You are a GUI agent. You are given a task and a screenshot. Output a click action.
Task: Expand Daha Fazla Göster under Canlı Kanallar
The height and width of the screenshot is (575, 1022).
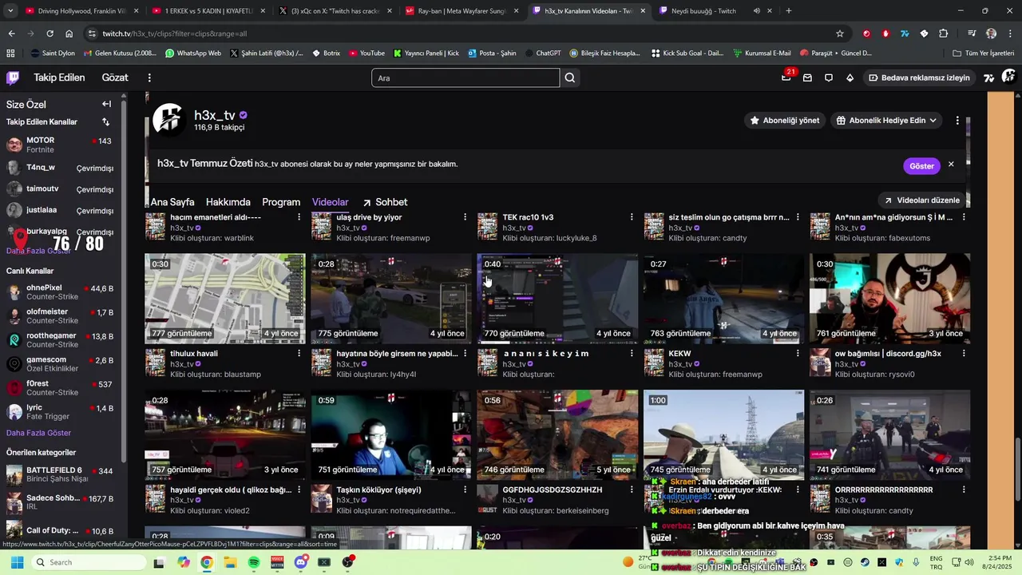coord(39,433)
